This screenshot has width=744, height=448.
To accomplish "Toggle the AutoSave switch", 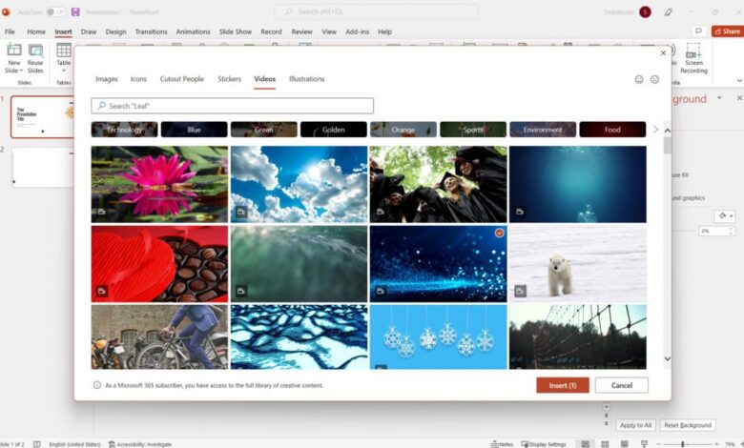I will pyautogui.click(x=56, y=11).
